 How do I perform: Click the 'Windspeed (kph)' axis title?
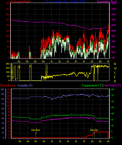[x=20, y=2]
